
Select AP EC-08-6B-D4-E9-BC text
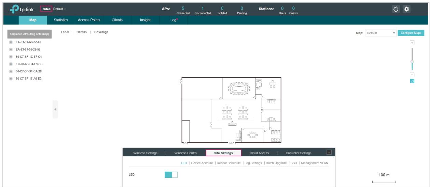point(29,64)
